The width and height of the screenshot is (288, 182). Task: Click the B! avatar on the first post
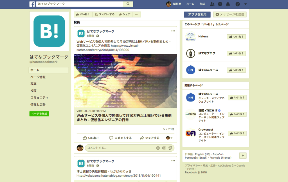[81, 33]
